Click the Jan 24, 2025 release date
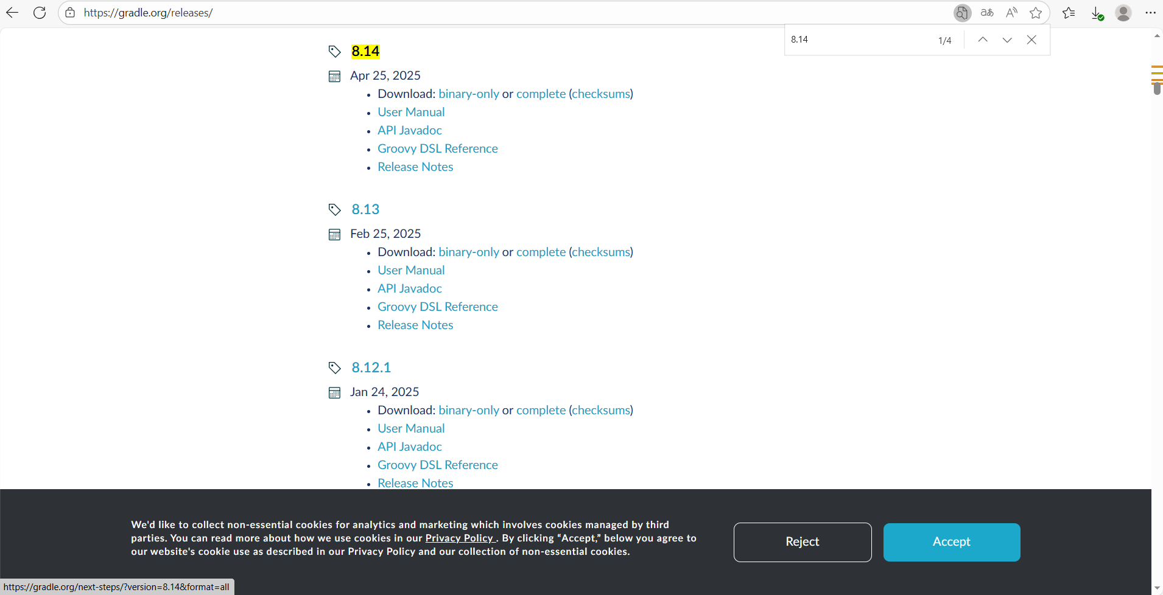The height and width of the screenshot is (595, 1163). click(x=384, y=392)
